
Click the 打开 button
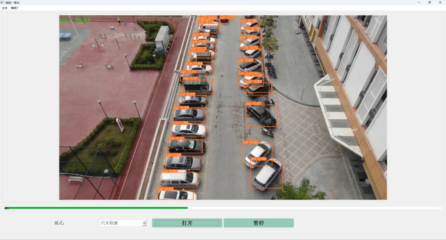[187, 223]
